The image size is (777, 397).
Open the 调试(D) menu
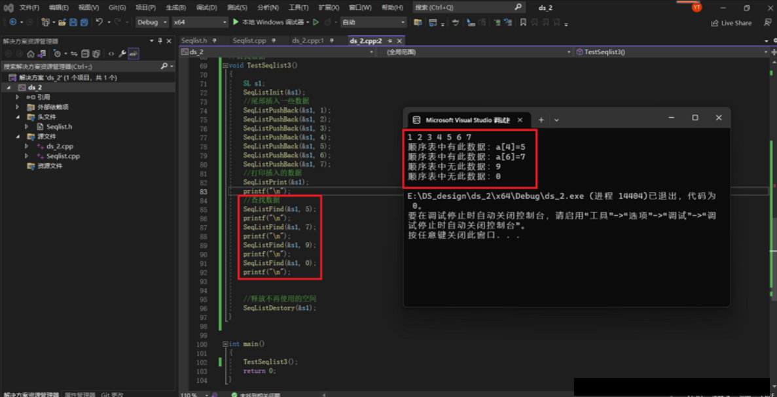coord(207,7)
